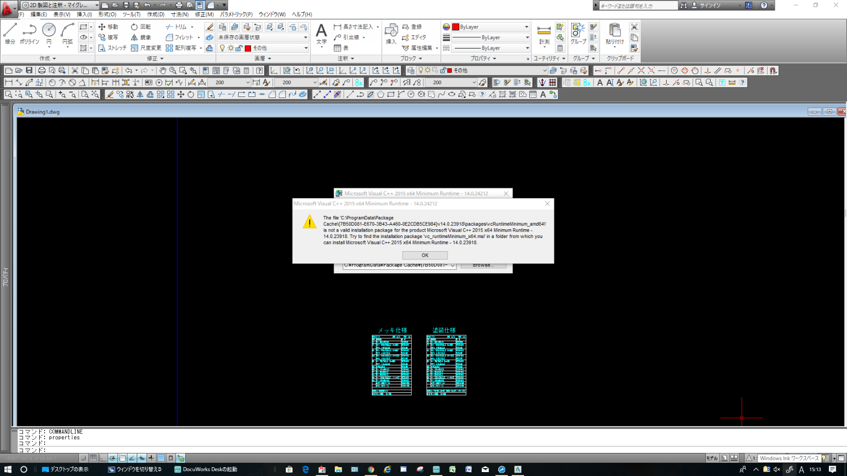847x476 pixels.
Task: Click the keyword search input field
Action: [638, 5]
